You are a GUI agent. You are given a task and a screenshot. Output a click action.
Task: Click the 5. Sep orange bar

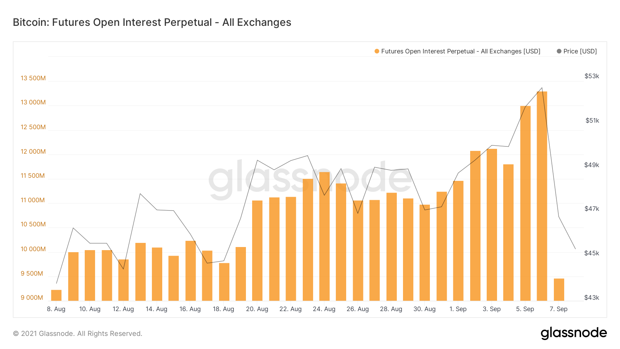(525, 203)
